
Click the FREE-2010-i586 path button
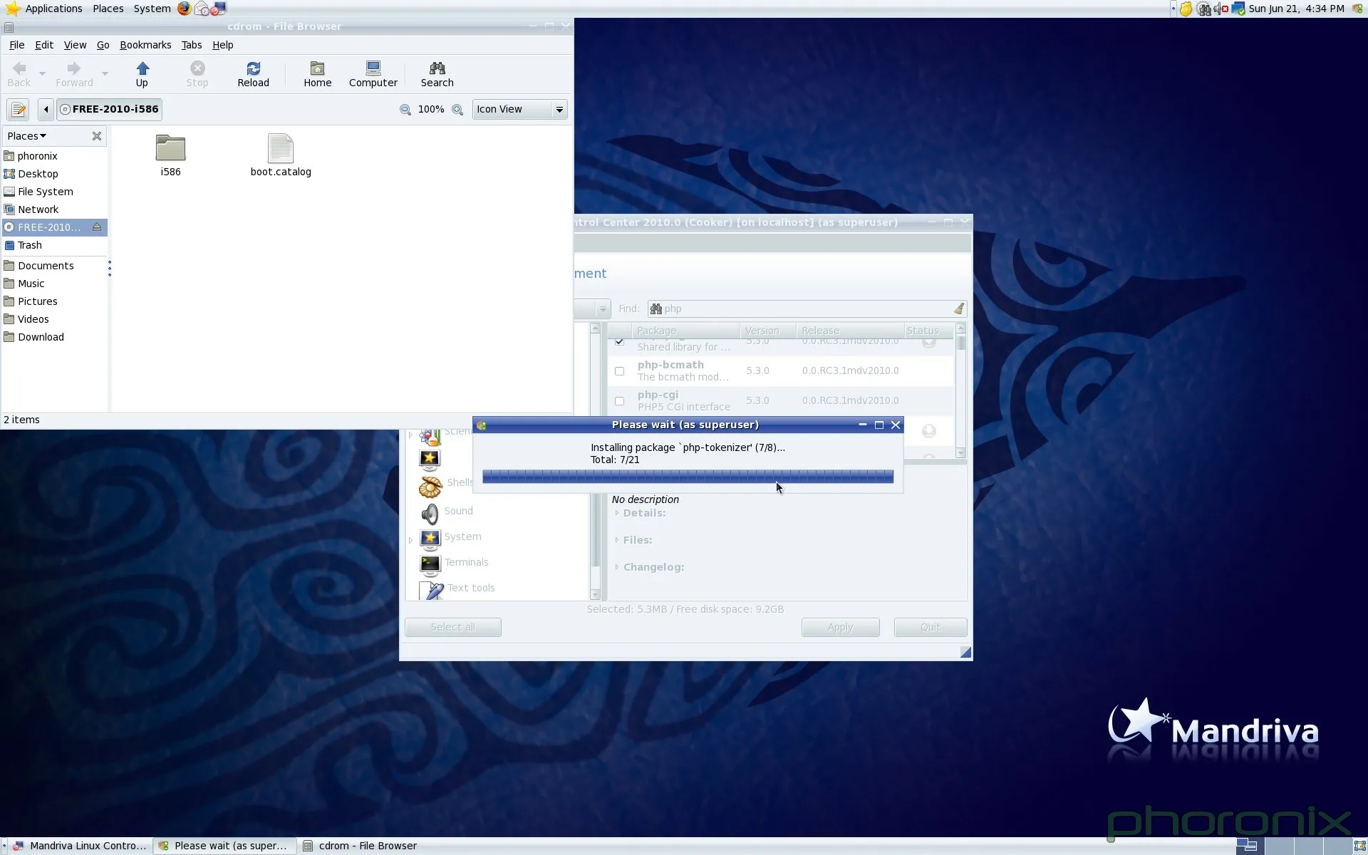pos(110,109)
